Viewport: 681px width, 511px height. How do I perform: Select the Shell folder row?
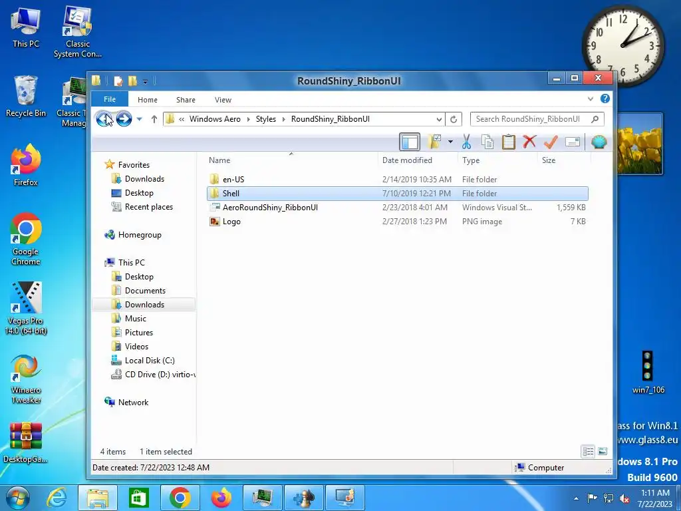[x=398, y=194]
